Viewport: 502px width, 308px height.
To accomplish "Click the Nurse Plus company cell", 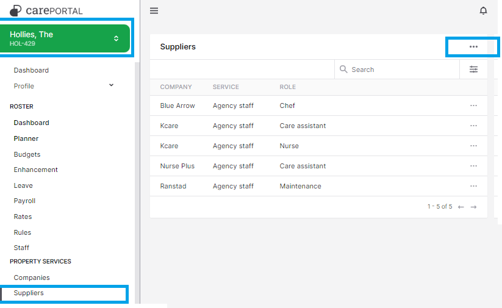I will pyautogui.click(x=177, y=166).
